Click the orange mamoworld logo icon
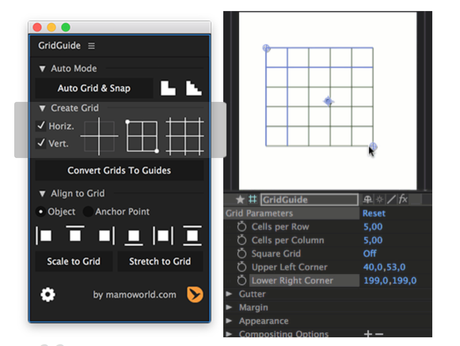Image resolution: width=460 pixels, height=346 pixels. pyautogui.click(x=195, y=295)
